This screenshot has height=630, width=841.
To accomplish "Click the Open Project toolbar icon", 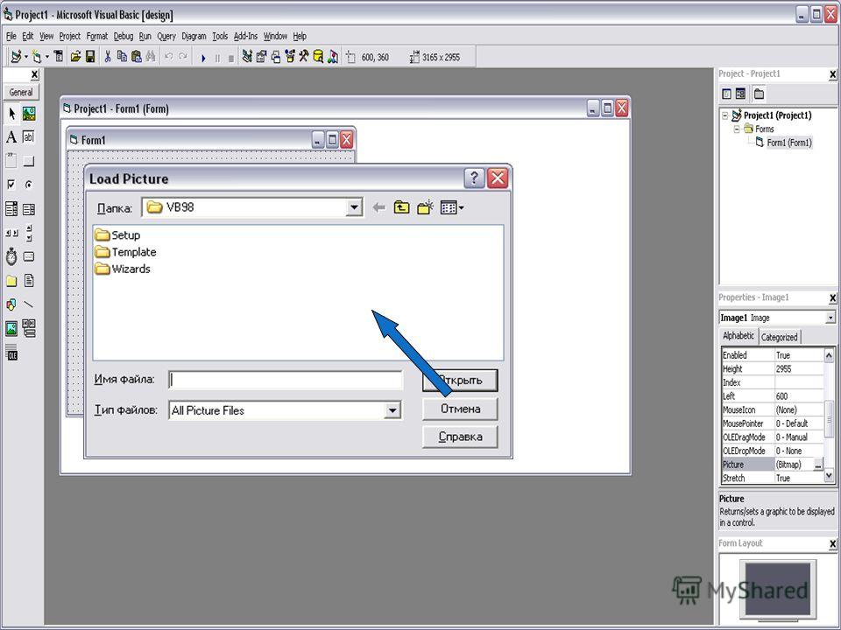I will pos(75,56).
